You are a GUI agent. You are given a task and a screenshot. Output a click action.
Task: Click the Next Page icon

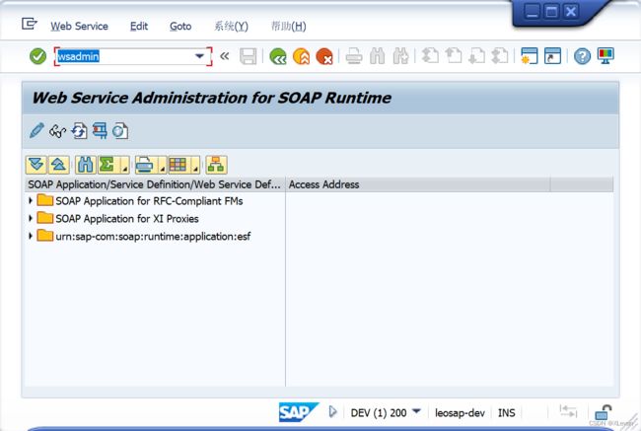[x=476, y=56]
